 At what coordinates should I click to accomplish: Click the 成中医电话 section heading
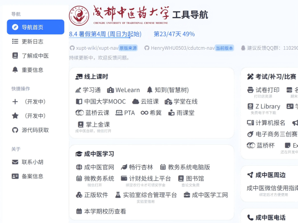(x=266, y=218)
